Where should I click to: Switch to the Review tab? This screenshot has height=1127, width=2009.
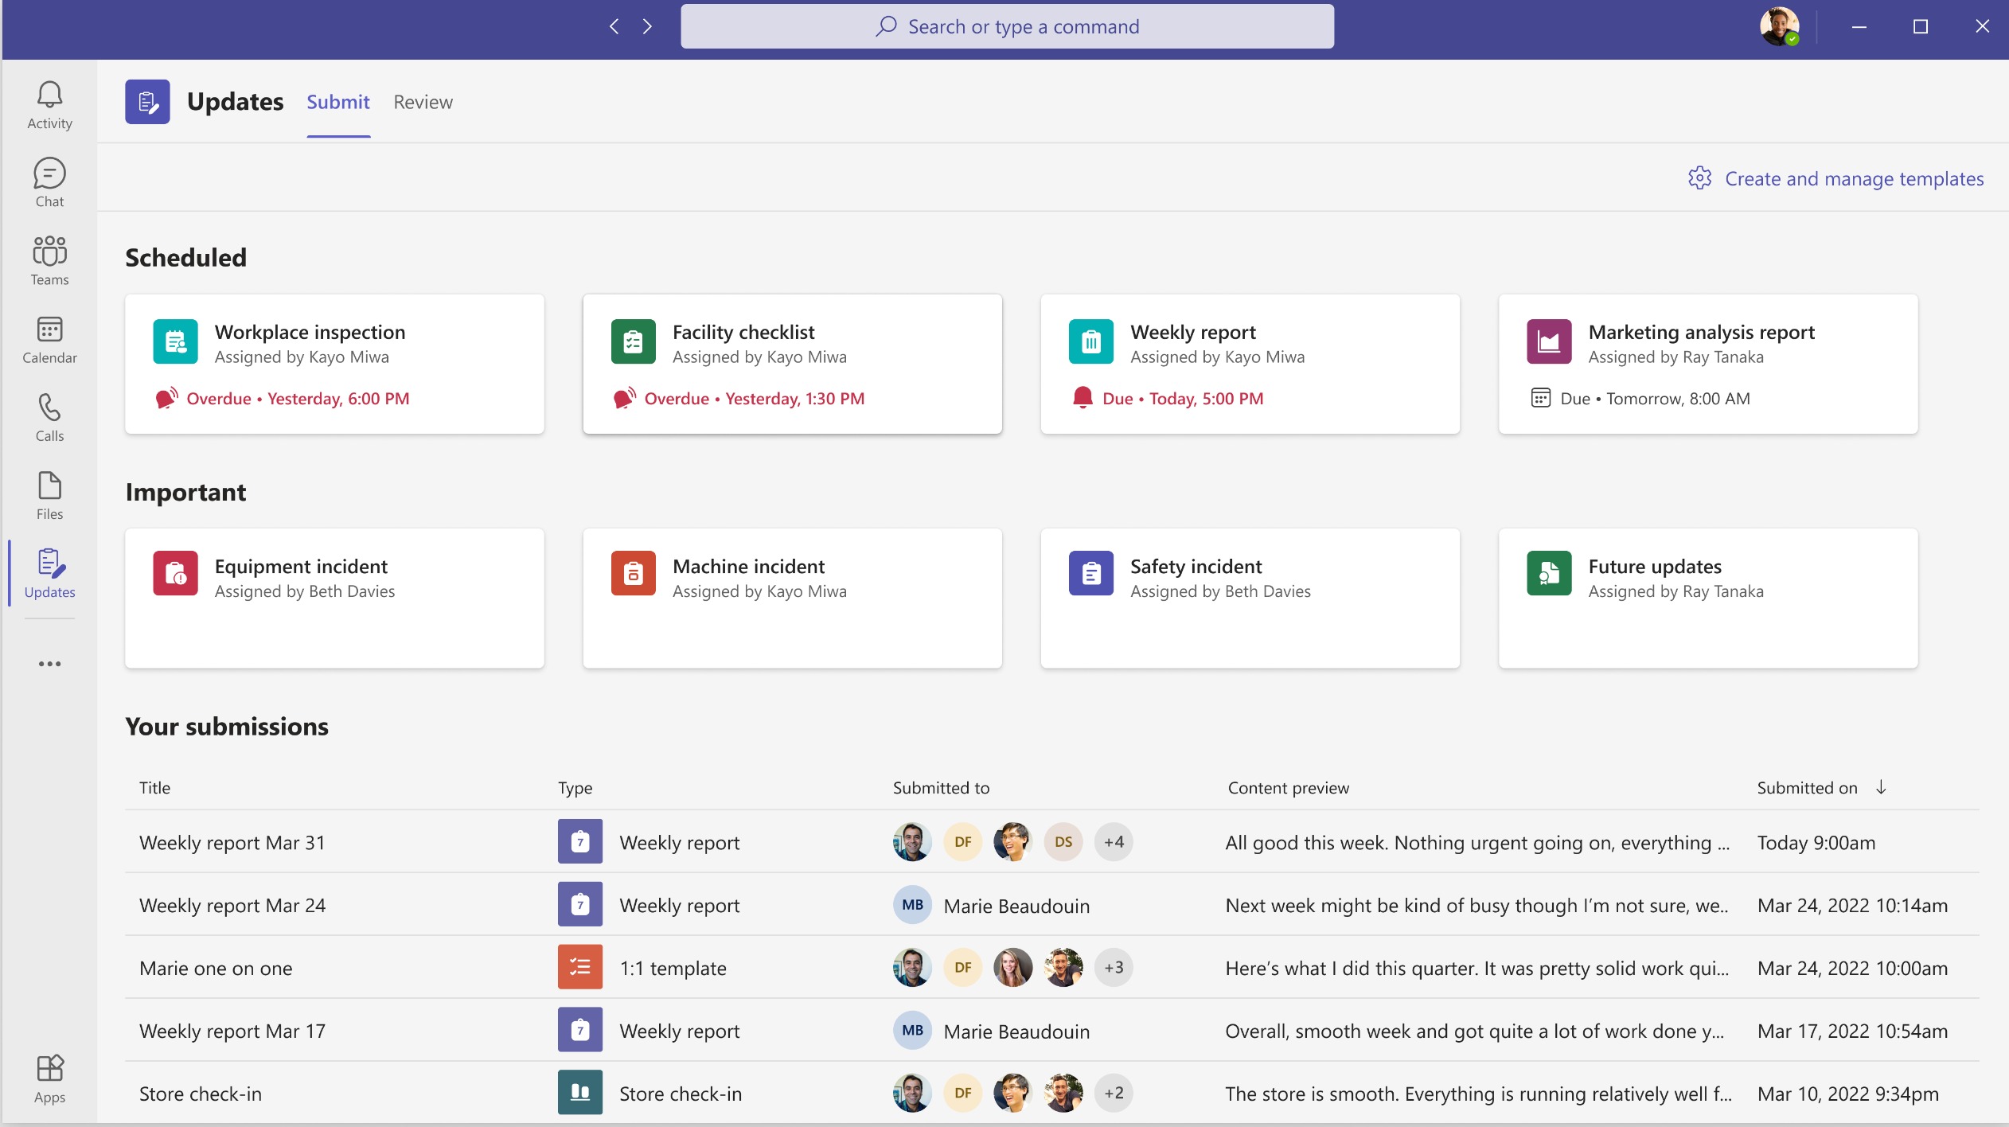click(422, 101)
